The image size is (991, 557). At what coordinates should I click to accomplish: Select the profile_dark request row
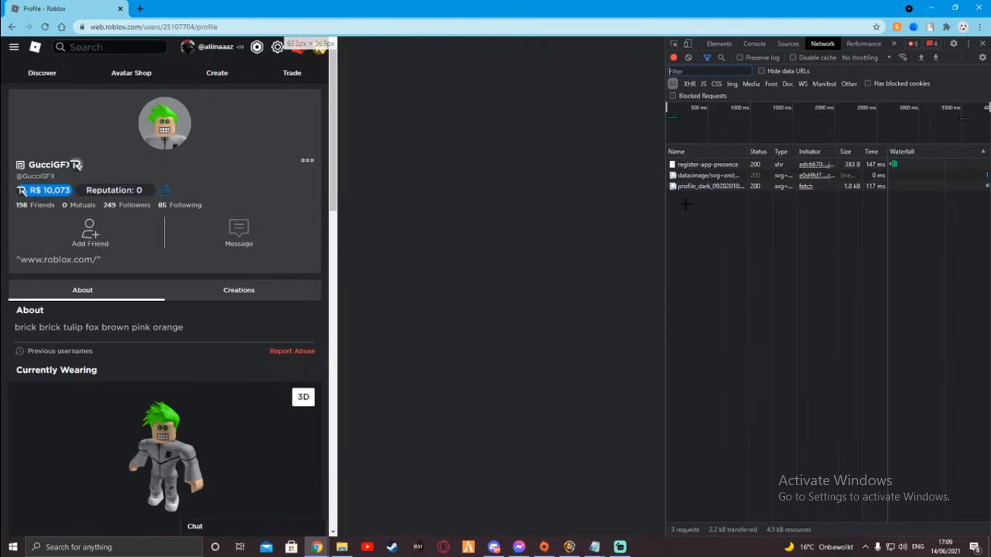click(x=827, y=186)
